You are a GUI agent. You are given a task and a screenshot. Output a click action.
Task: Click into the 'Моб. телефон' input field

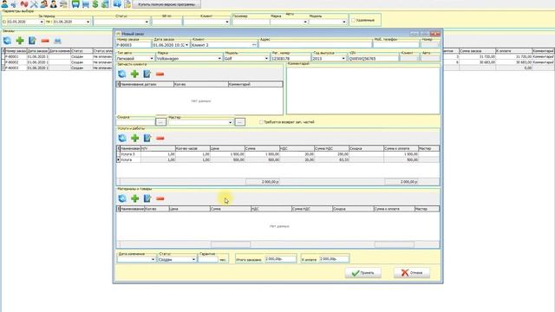(x=396, y=45)
